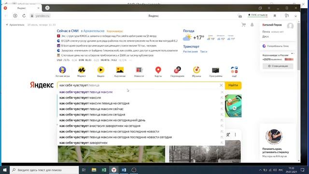The image size is (309, 174).
Task: Switch to Коронавирус news tab
Action: [115, 31]
